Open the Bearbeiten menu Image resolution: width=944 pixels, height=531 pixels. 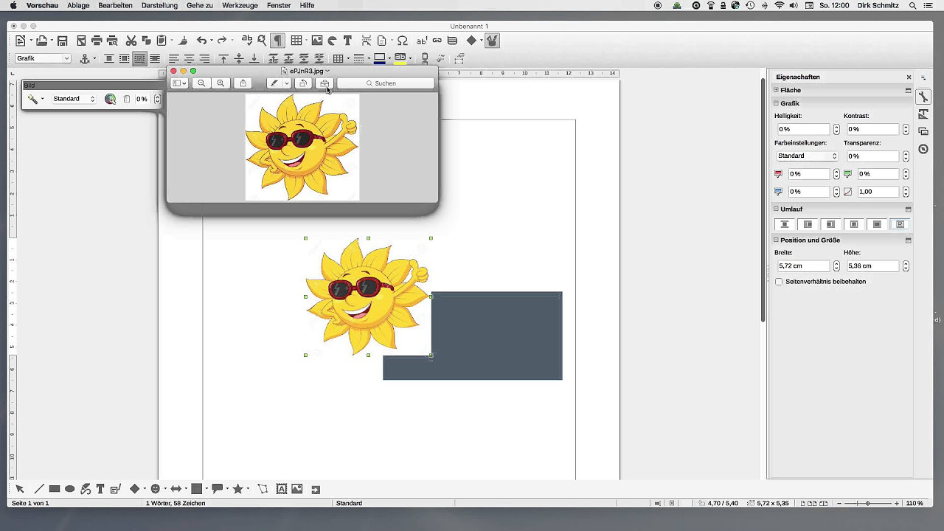(x=115, y=5)
